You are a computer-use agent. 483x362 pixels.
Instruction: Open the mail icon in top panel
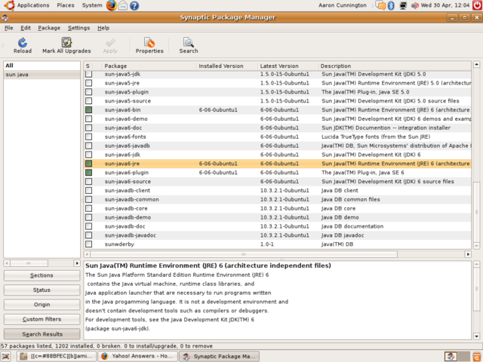point(123,5)
